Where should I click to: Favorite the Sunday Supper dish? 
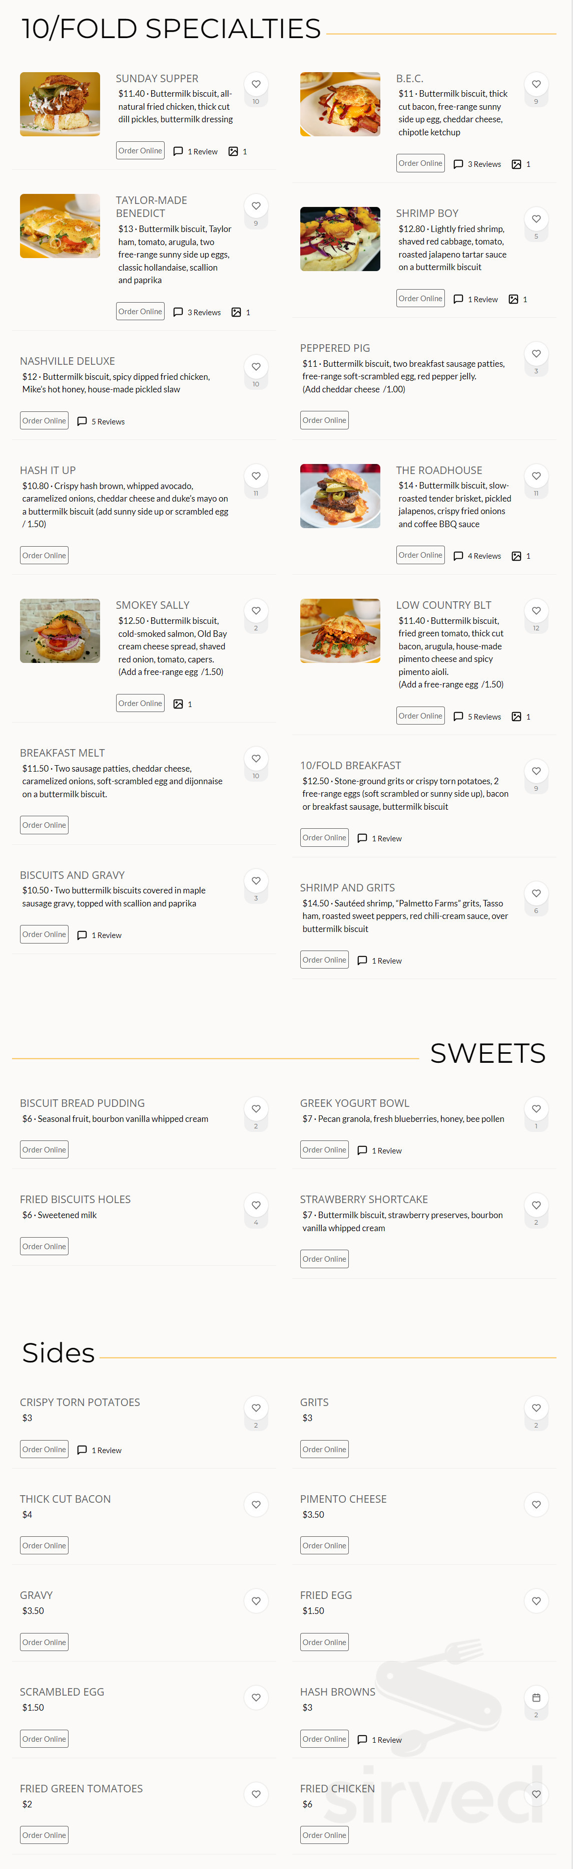click(256, 84)
